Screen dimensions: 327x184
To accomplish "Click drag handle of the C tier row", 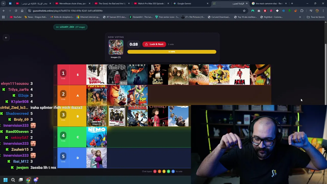I will point(55,137).
